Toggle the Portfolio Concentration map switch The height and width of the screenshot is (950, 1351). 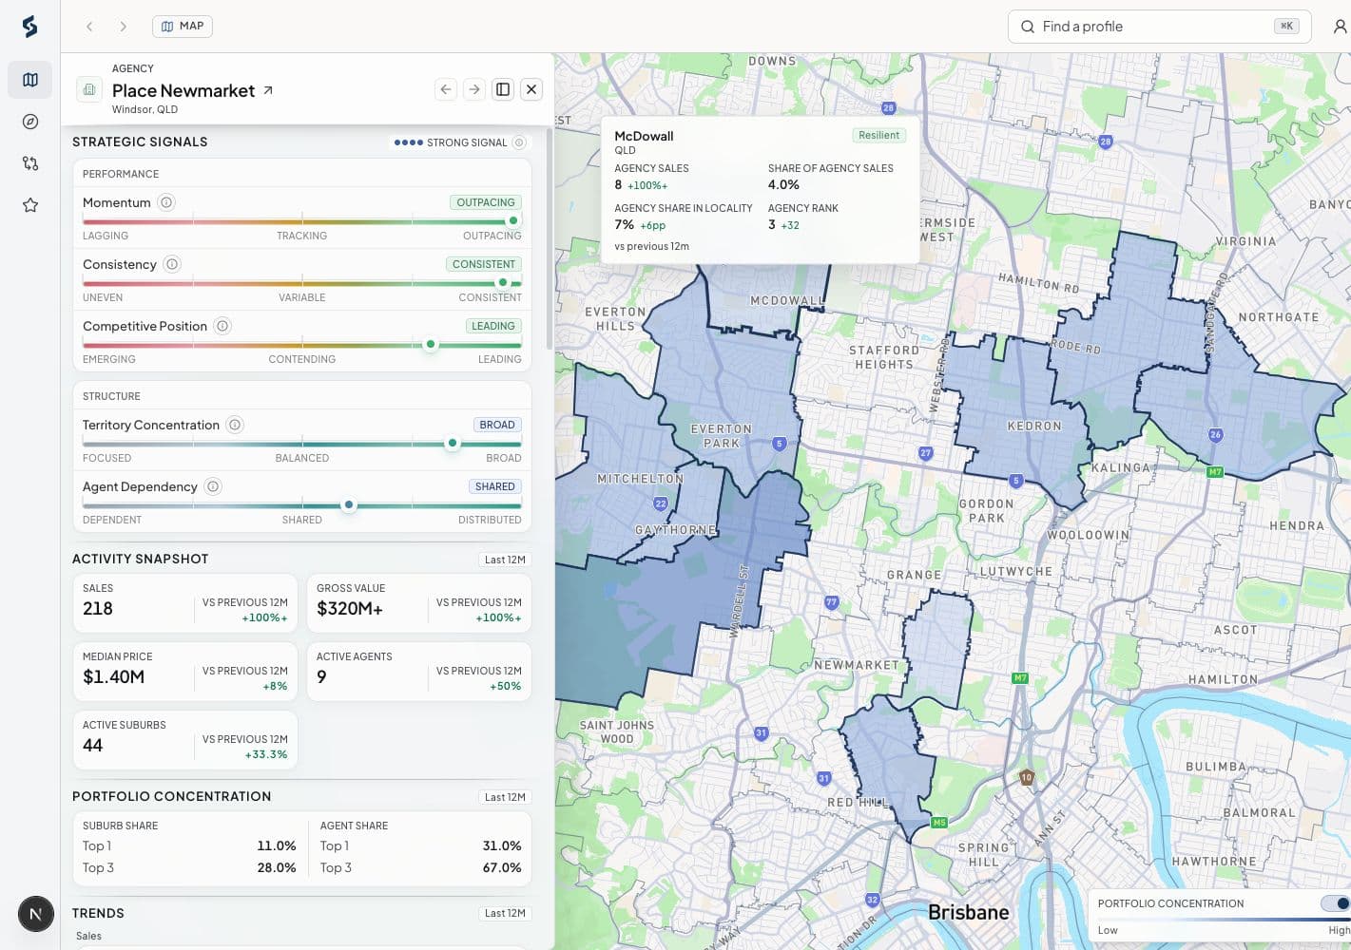pyautogui.click(x=1336, y=903)
